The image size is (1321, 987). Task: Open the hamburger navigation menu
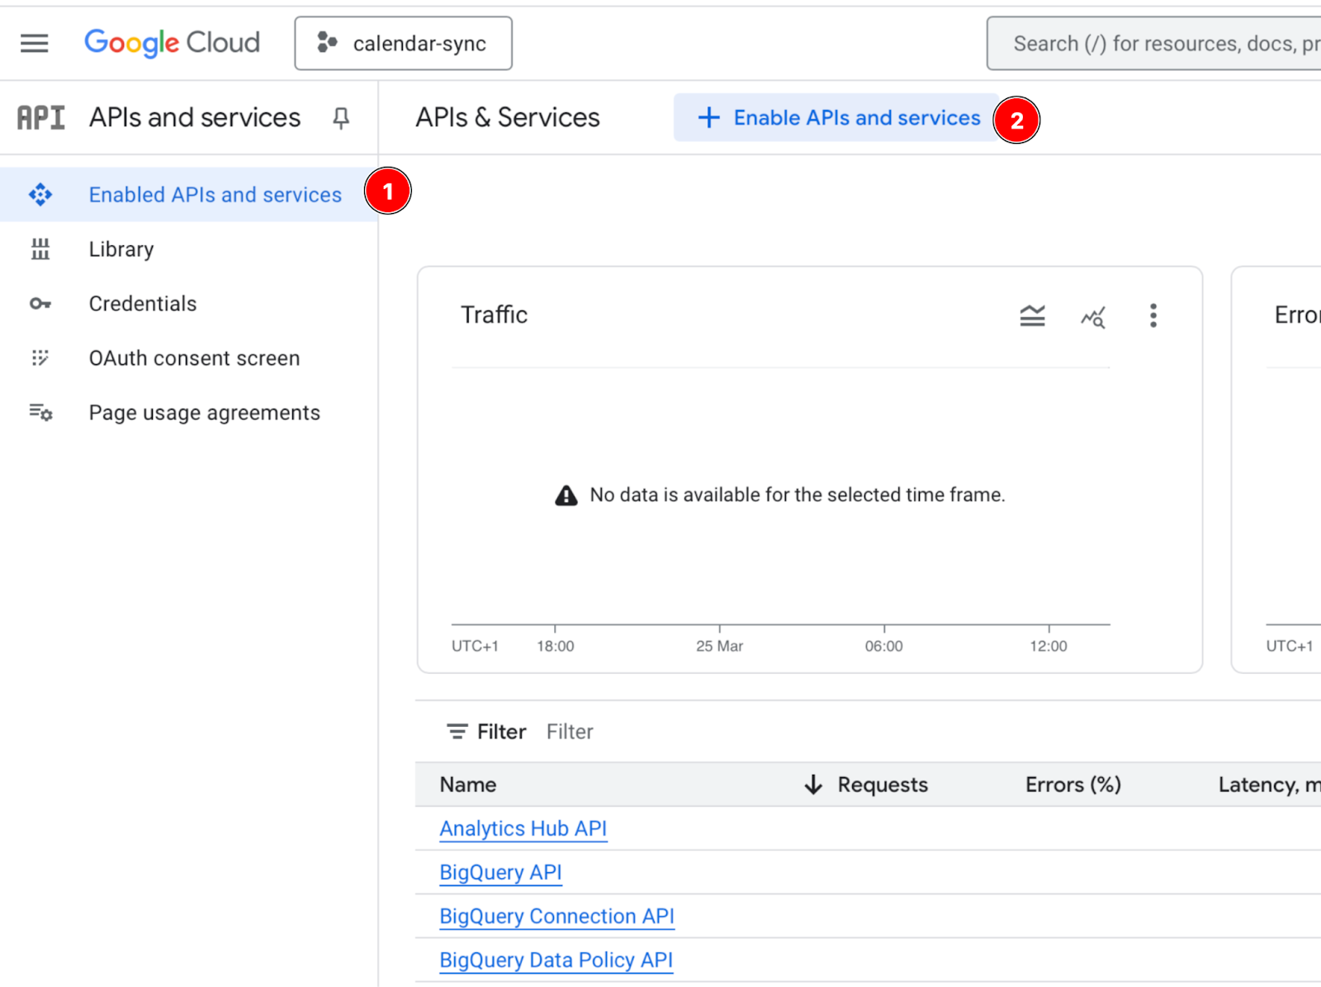34,43
